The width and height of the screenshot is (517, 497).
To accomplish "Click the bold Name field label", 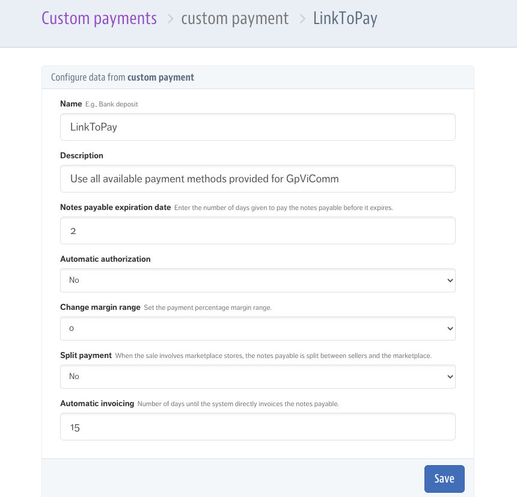I will tap(71, 104).
